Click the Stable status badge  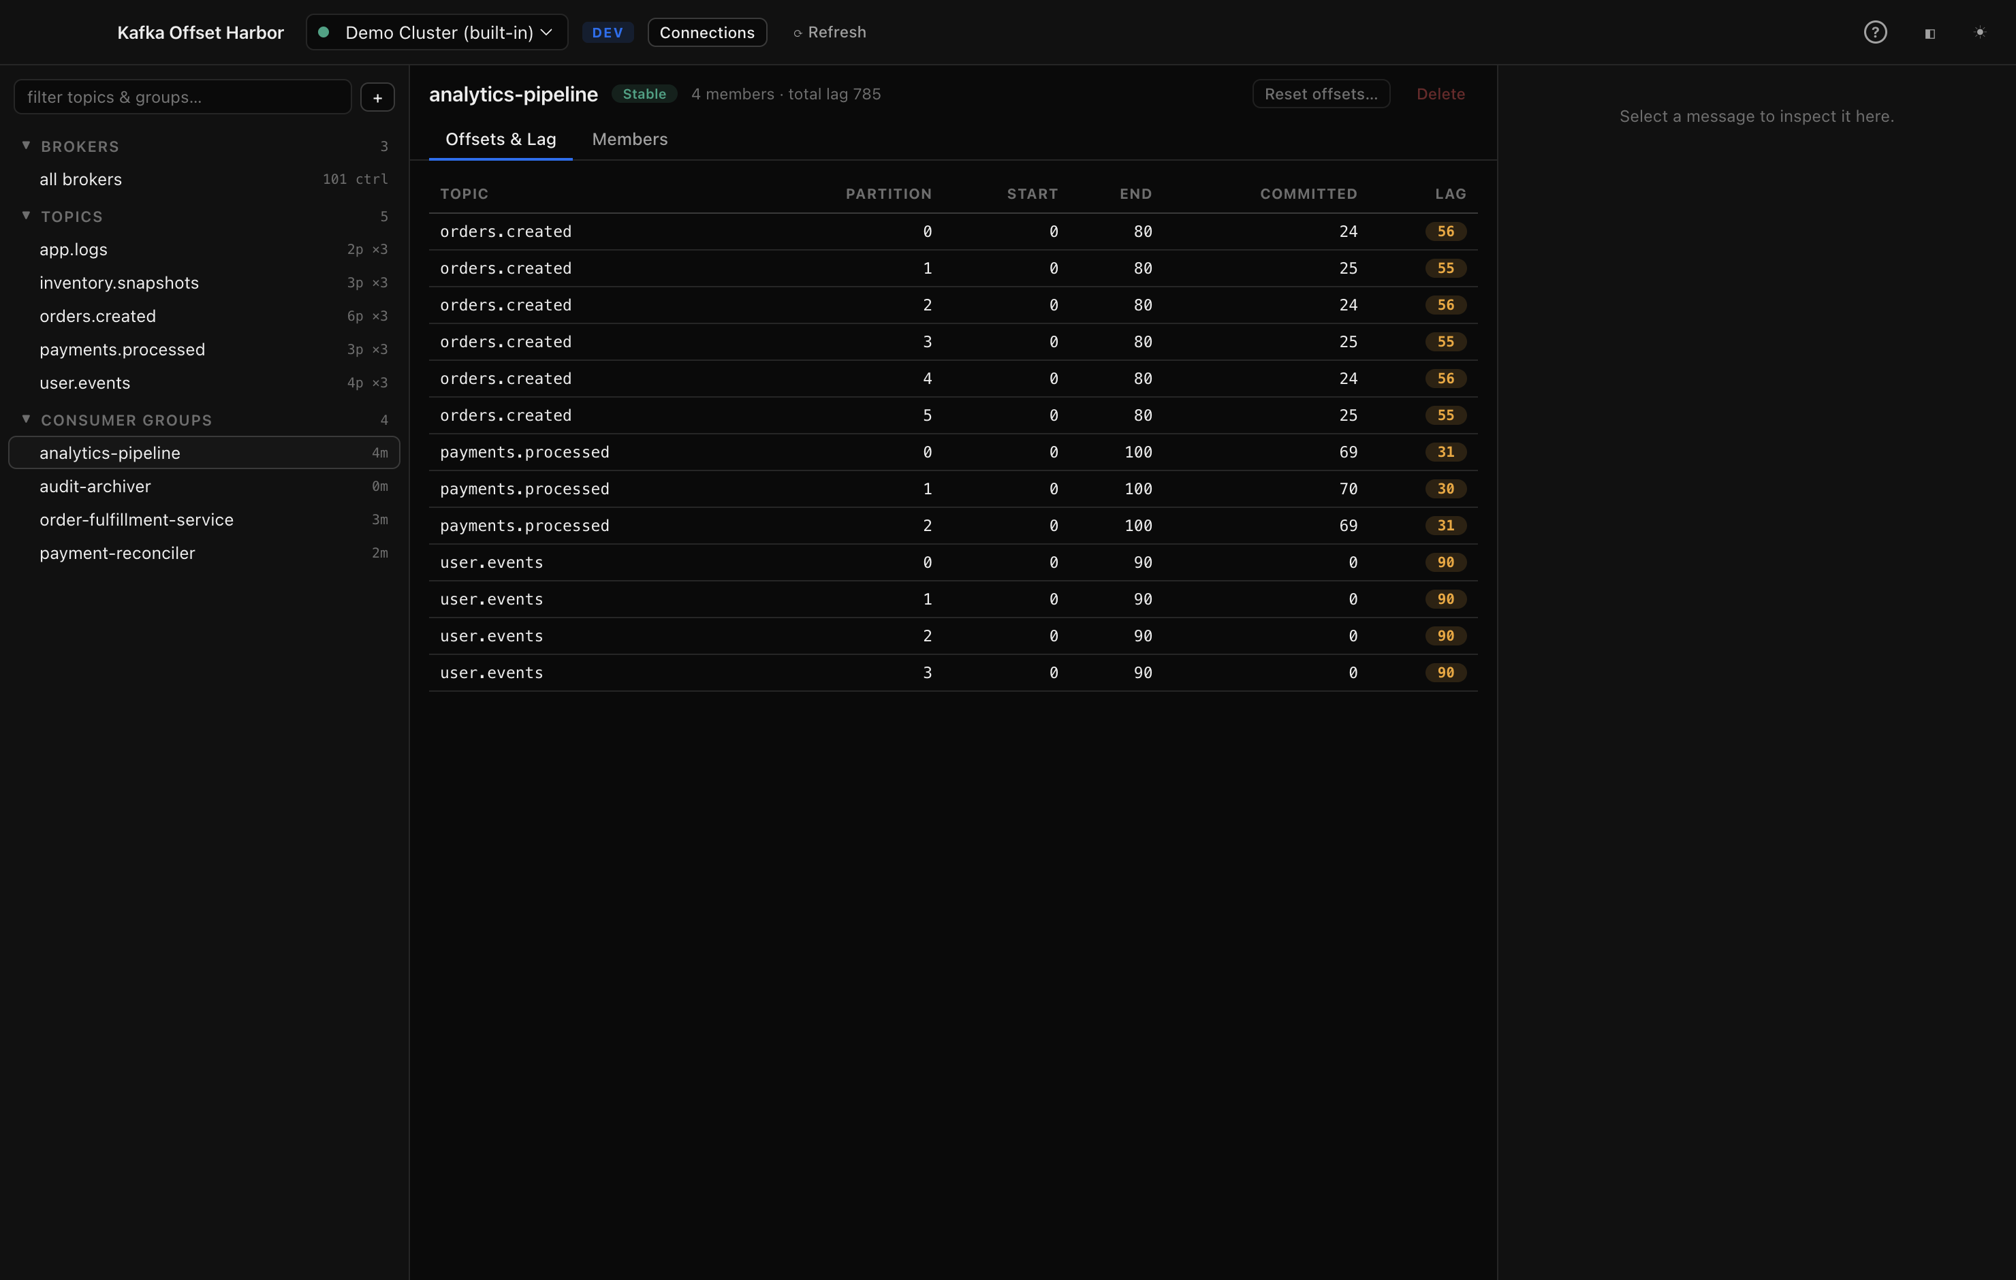pyautogui.click(x=644, y=94)
